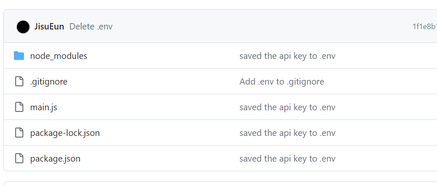Open main.js row commit message link
This screenshot has width=437, height=186.
coord(287,107)
